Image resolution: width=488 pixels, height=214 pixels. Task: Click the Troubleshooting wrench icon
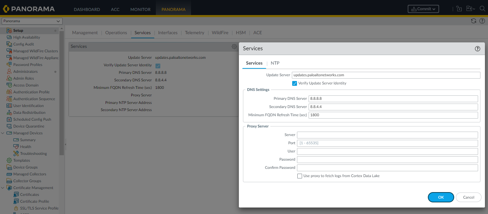coord(16,153)
